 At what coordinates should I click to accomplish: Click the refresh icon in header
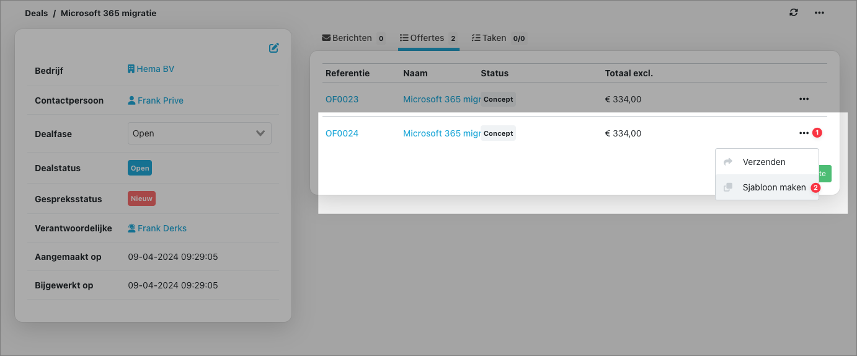coord(794,12)
